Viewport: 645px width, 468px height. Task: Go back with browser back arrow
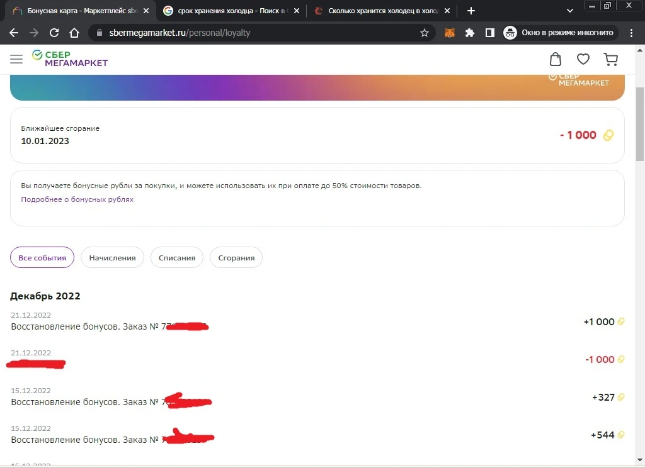[14, 33]
